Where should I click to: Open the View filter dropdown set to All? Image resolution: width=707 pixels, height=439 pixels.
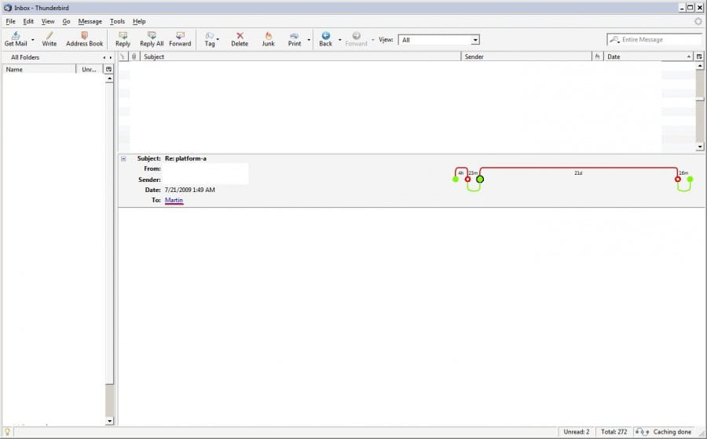click(438, 40)
